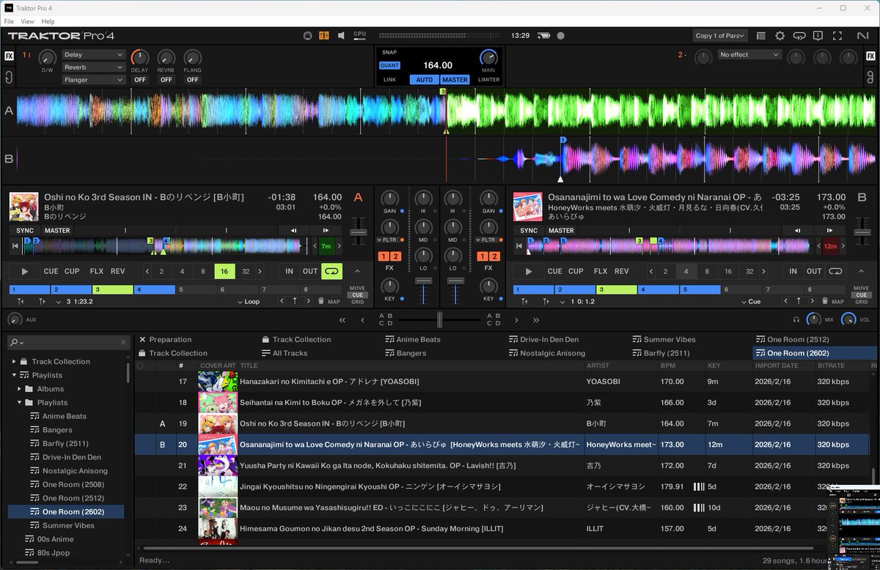Viewport: 880px width, 570px height.
Task: Open the View menu
Action: tap(27, 21)
